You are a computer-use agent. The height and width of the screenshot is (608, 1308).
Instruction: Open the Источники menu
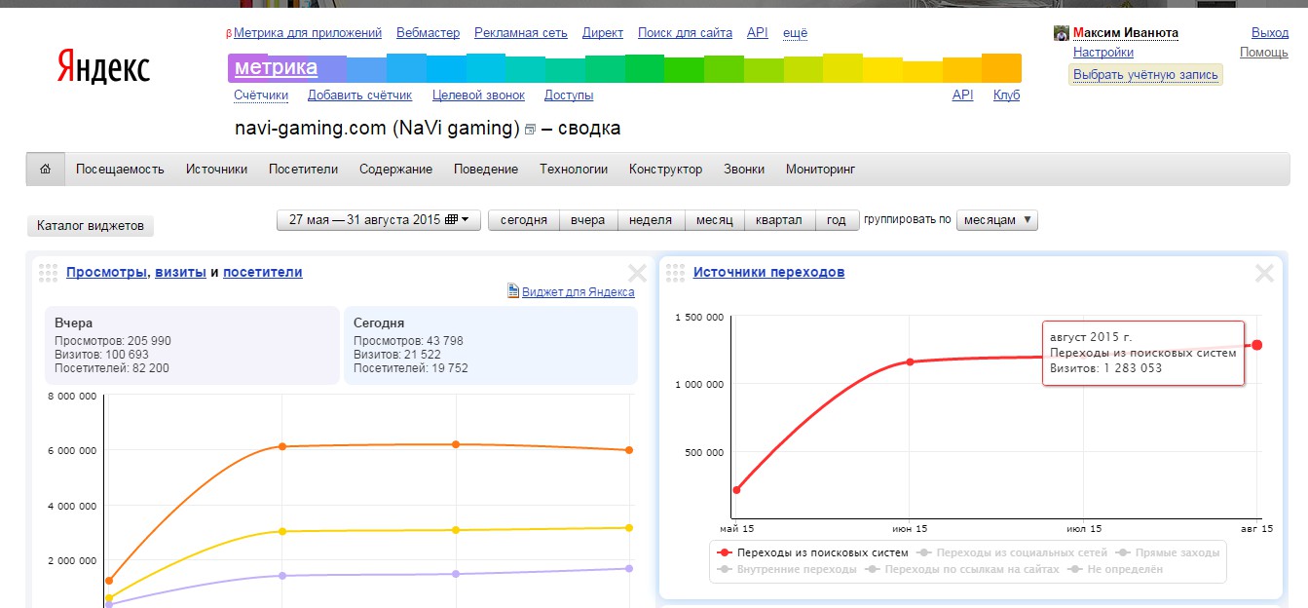point(217,170)
